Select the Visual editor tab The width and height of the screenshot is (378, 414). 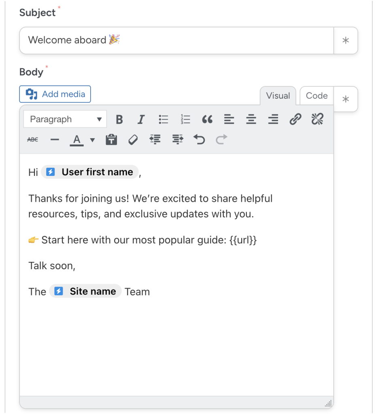coord(278,96)
